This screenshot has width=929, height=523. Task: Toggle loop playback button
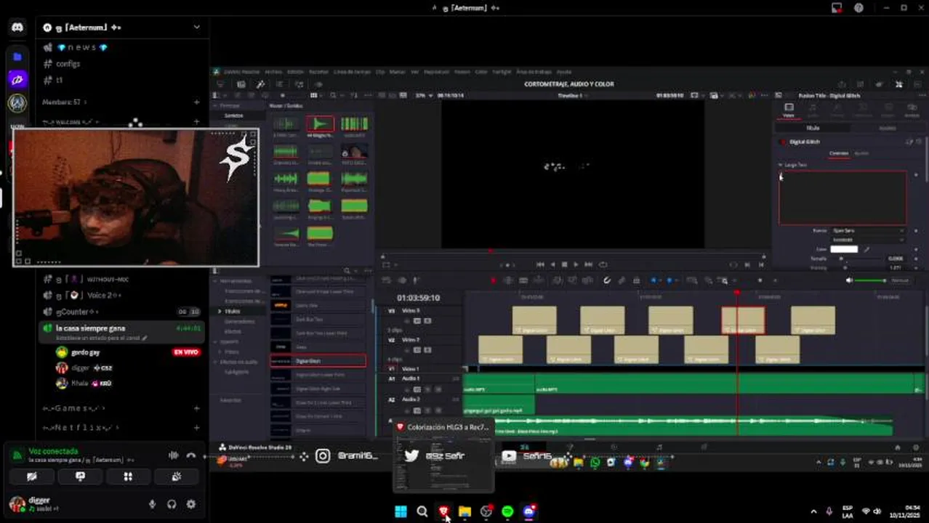[x=603, y=264]
